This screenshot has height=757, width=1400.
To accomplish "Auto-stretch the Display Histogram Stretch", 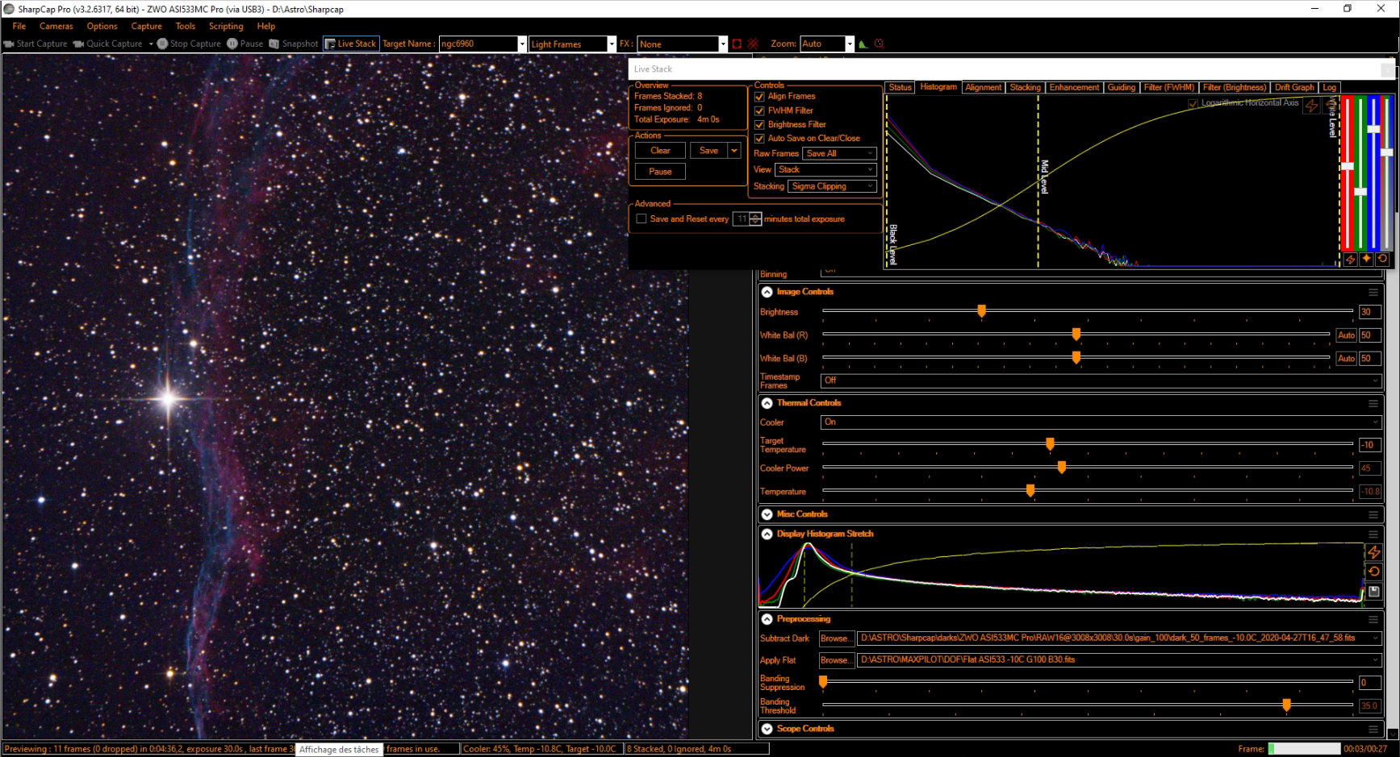I will point(1373,552).
